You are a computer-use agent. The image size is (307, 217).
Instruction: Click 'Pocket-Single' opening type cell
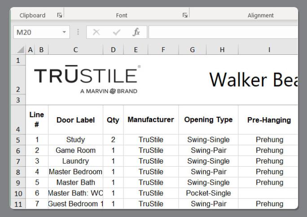click(208, 193)
